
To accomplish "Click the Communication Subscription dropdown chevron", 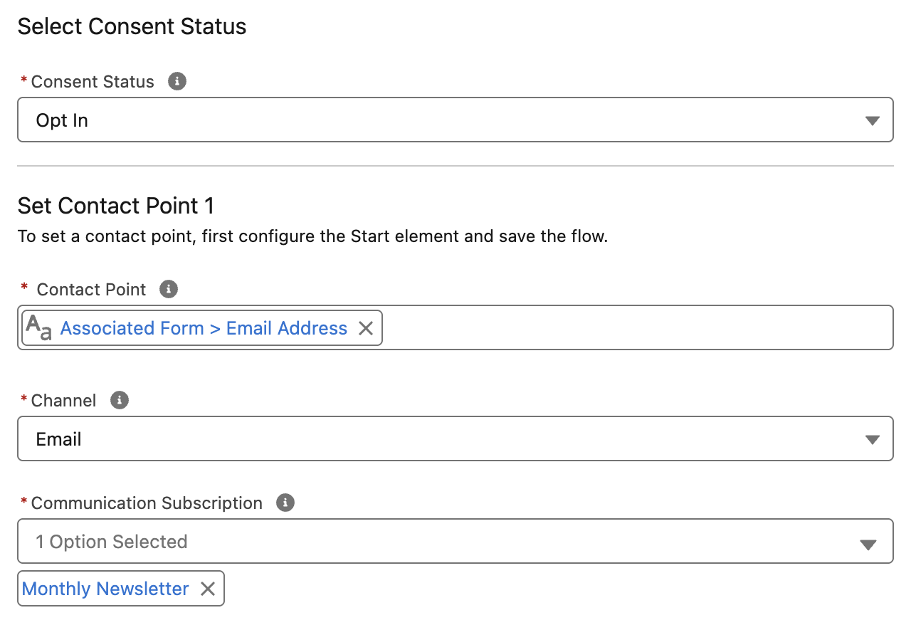I will tap(868, 544).
